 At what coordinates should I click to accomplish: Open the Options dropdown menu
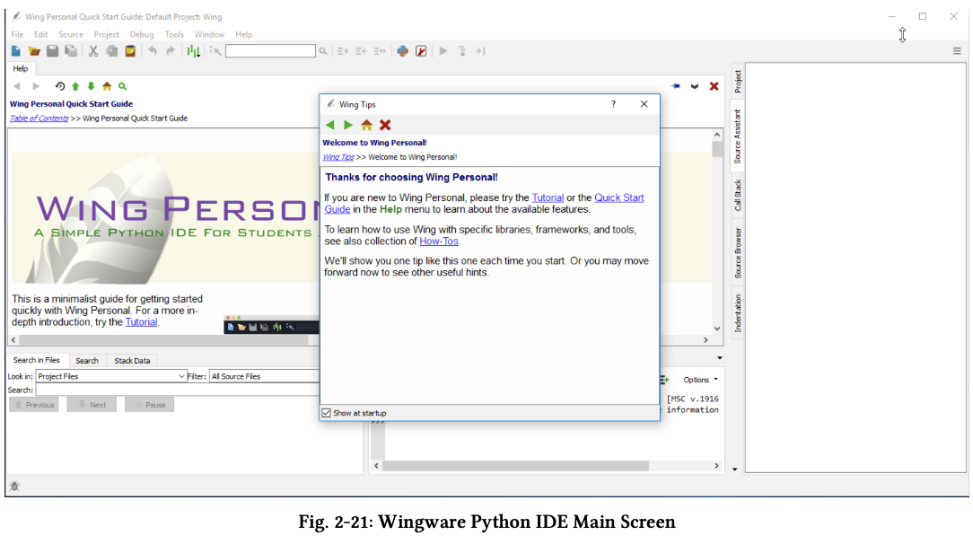[x=700, y=380]
